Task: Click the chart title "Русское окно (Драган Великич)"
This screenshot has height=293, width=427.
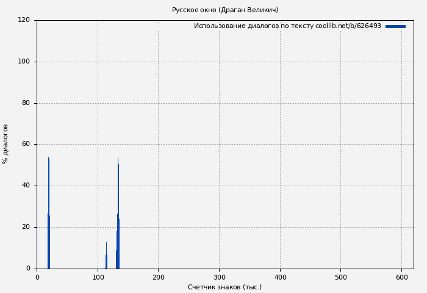Action: click(224, 10)
